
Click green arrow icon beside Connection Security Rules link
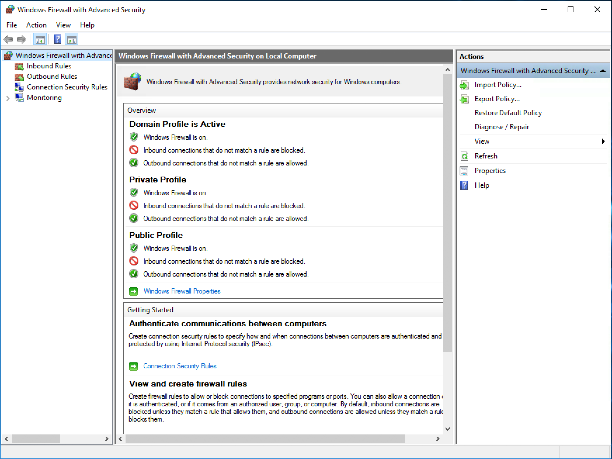click(x=133, y=366)
